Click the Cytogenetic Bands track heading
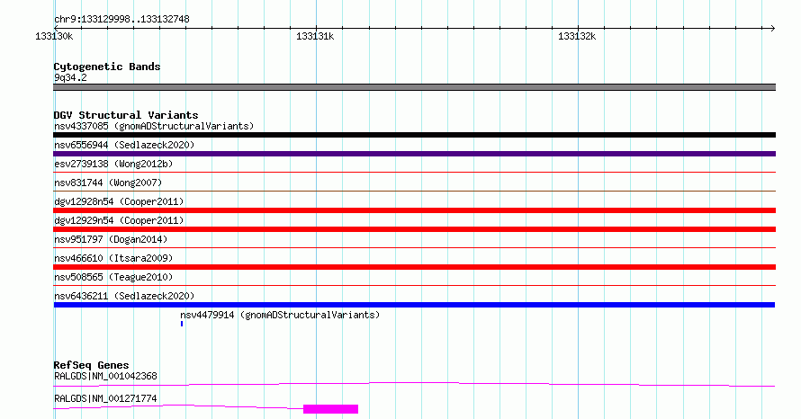This screenshot has width=801, height=419. pyautogui.click(x=107, y=67)
